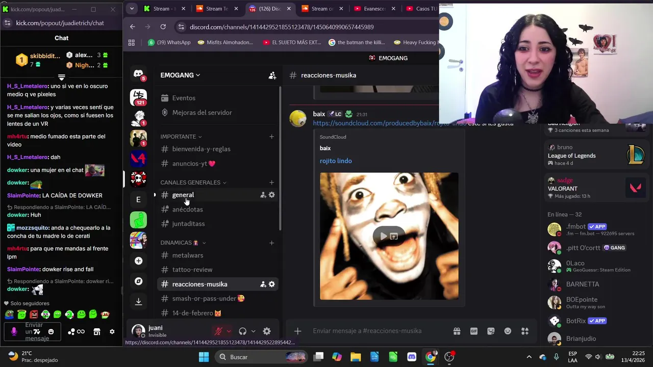This screenshot has height=367, width=653.
Task: Open headphone output options arrow
Action: pos(253,331)
